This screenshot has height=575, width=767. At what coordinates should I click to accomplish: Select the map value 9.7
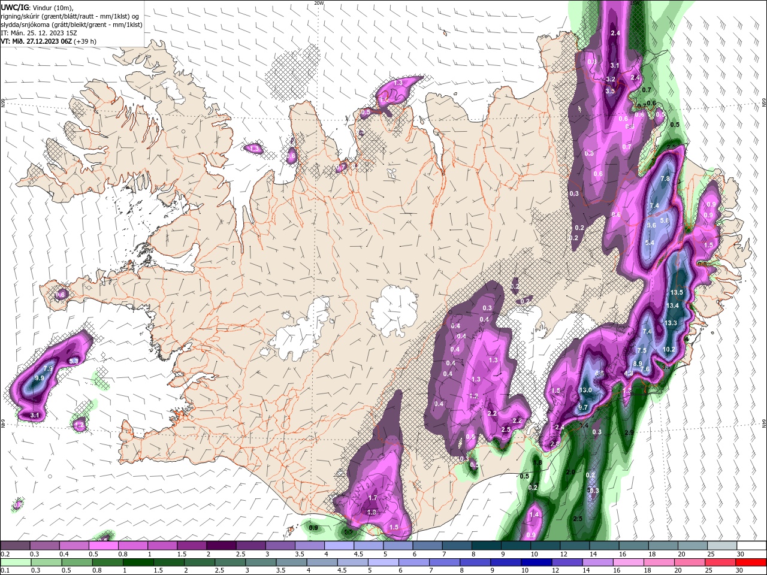pyautogui.click(x=583, y=407)
